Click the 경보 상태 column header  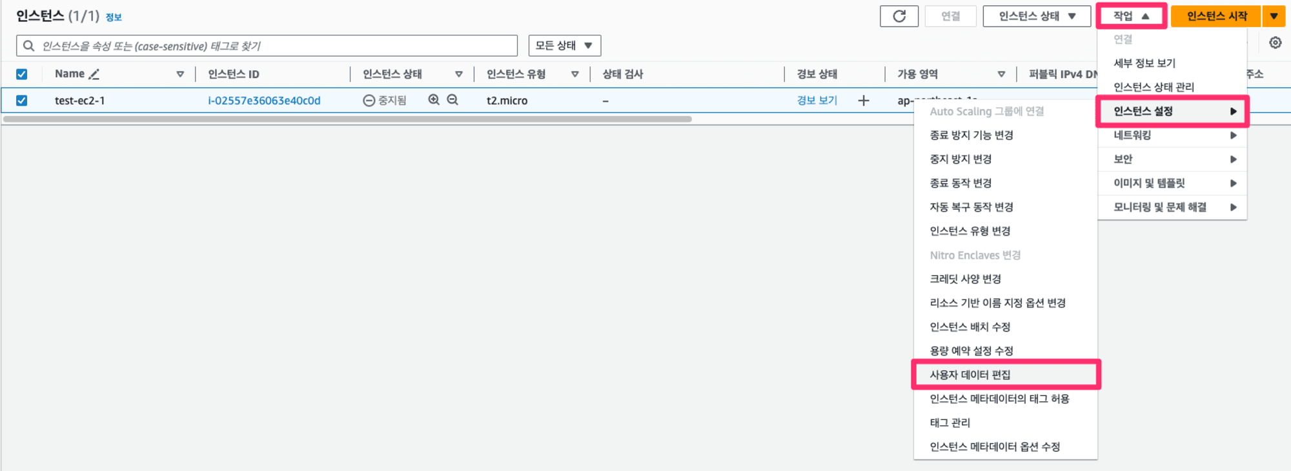(817, 74)
